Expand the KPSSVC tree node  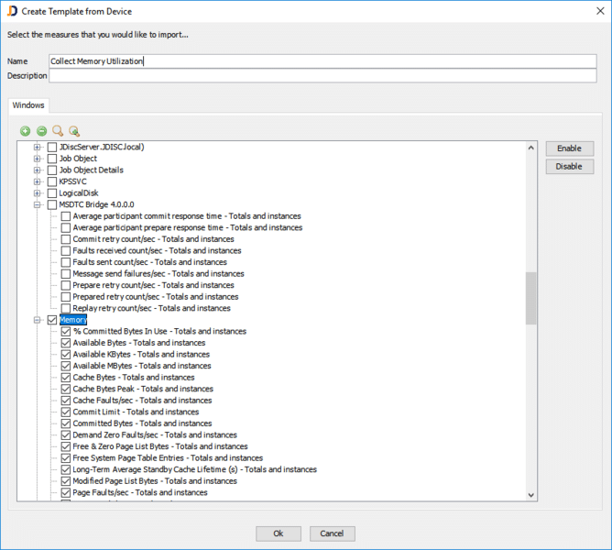tap(38, 181)
